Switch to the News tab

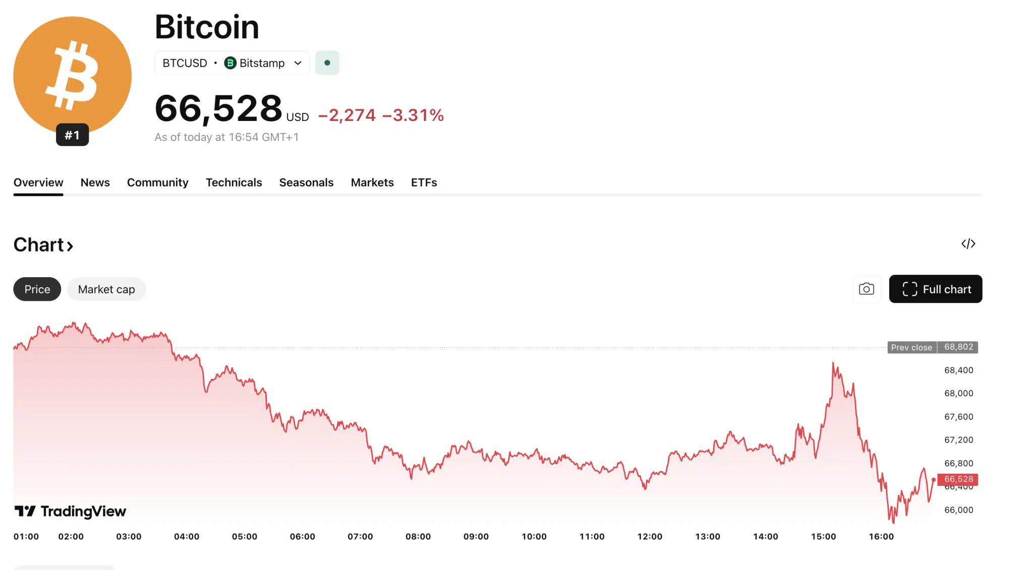click(x=95, y=182)
